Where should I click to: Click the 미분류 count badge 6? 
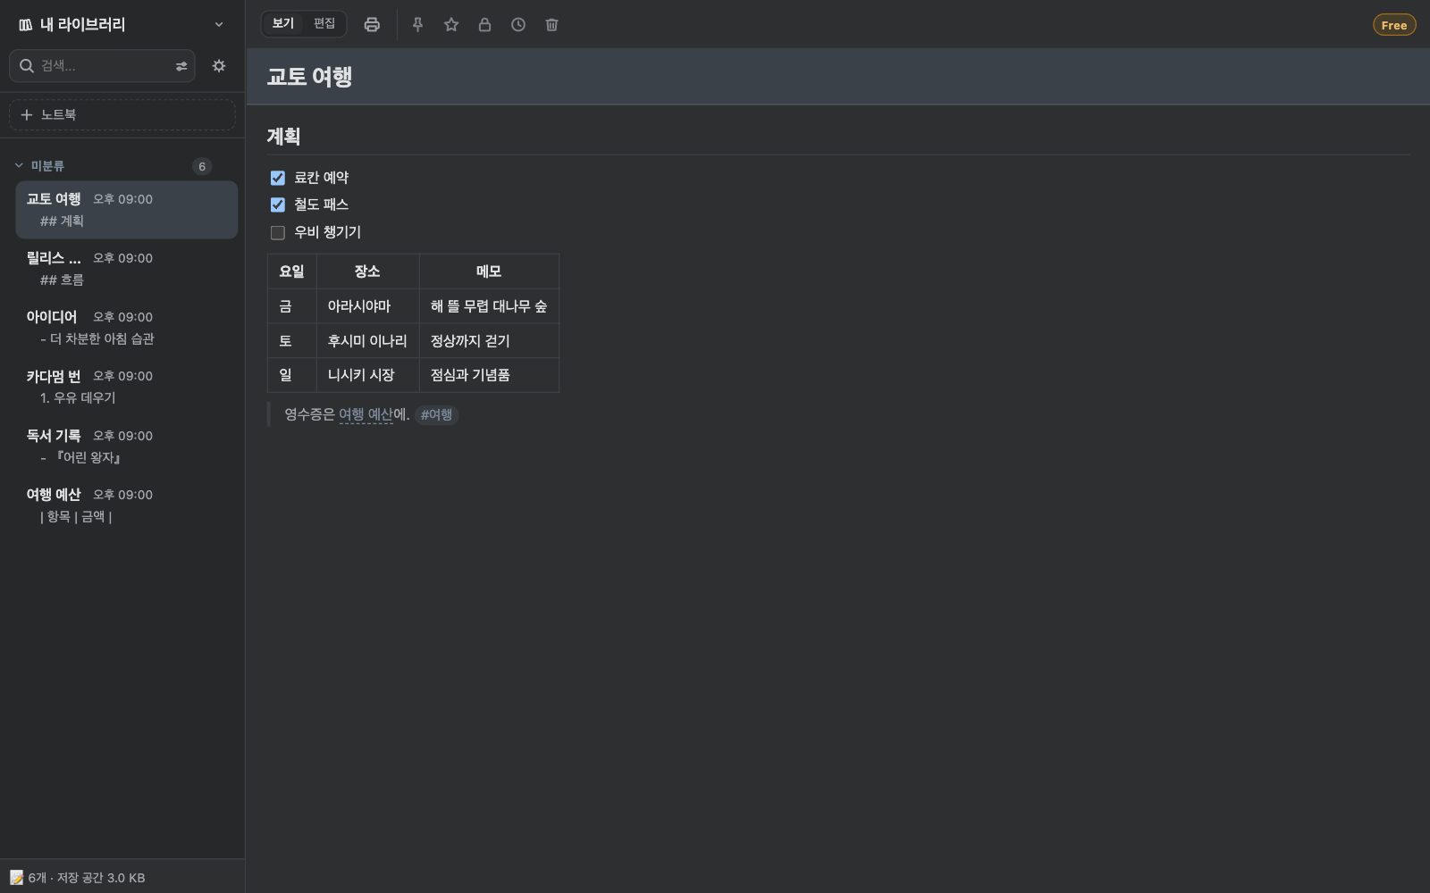[202, 166]
